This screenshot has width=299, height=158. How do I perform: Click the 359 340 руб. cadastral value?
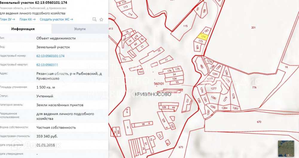(47, 136)
